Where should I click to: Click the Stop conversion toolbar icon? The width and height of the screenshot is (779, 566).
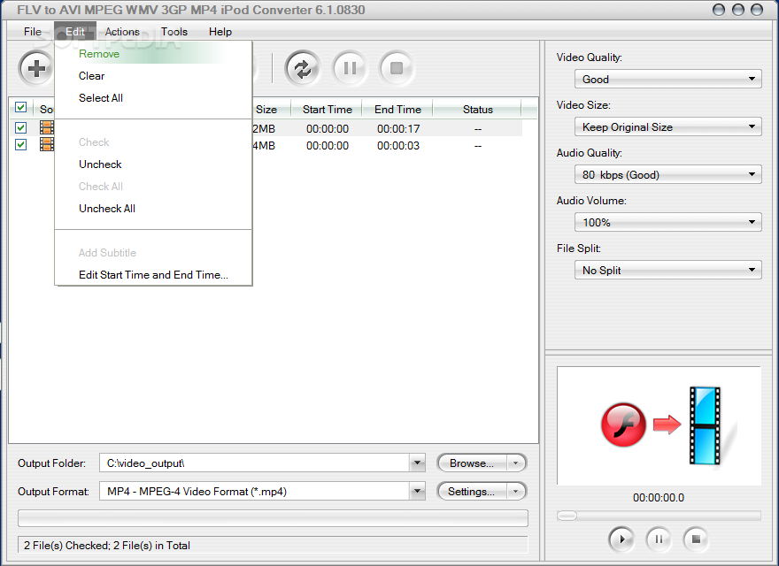[397, 68]
